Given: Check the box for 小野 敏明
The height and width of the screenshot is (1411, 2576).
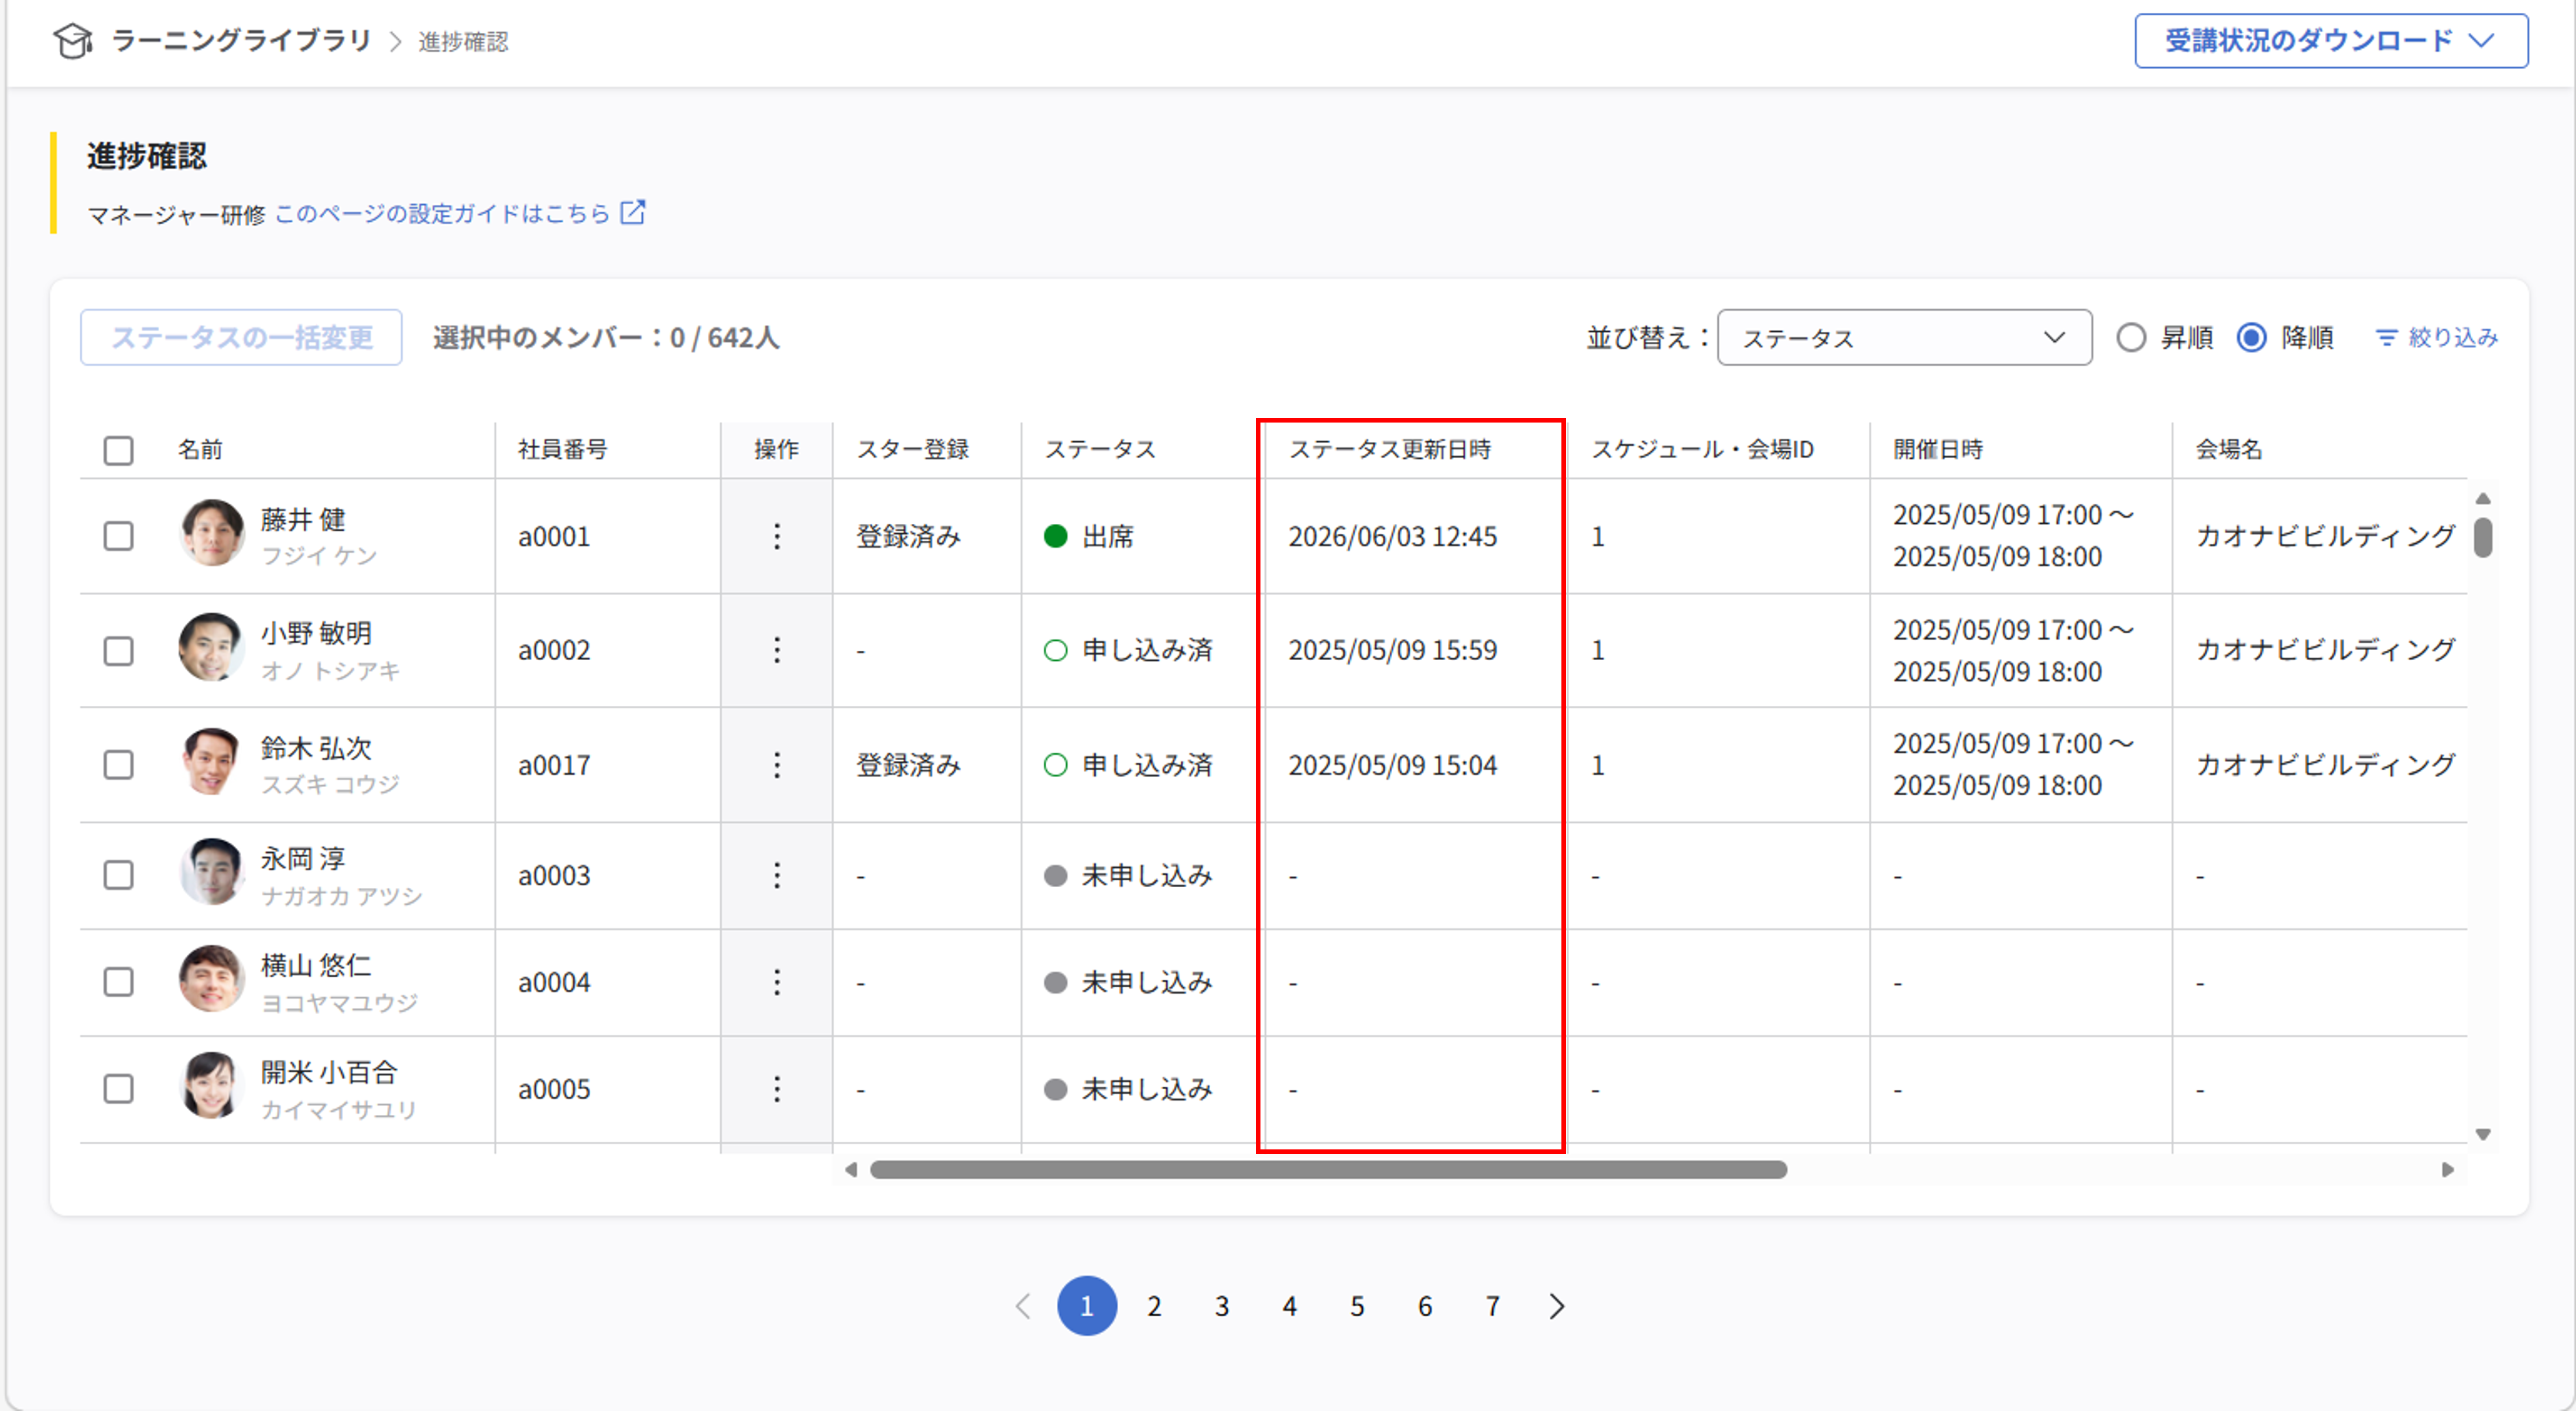Looking at the screenshot, I should (119, 651).
